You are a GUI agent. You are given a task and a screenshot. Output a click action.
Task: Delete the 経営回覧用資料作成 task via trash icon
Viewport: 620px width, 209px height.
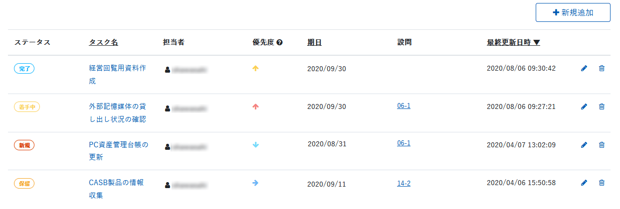602,68
